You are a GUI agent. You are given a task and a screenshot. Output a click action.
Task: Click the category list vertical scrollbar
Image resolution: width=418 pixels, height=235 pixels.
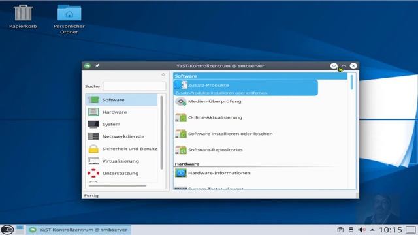pyautogui.click(x=161, y=133)
